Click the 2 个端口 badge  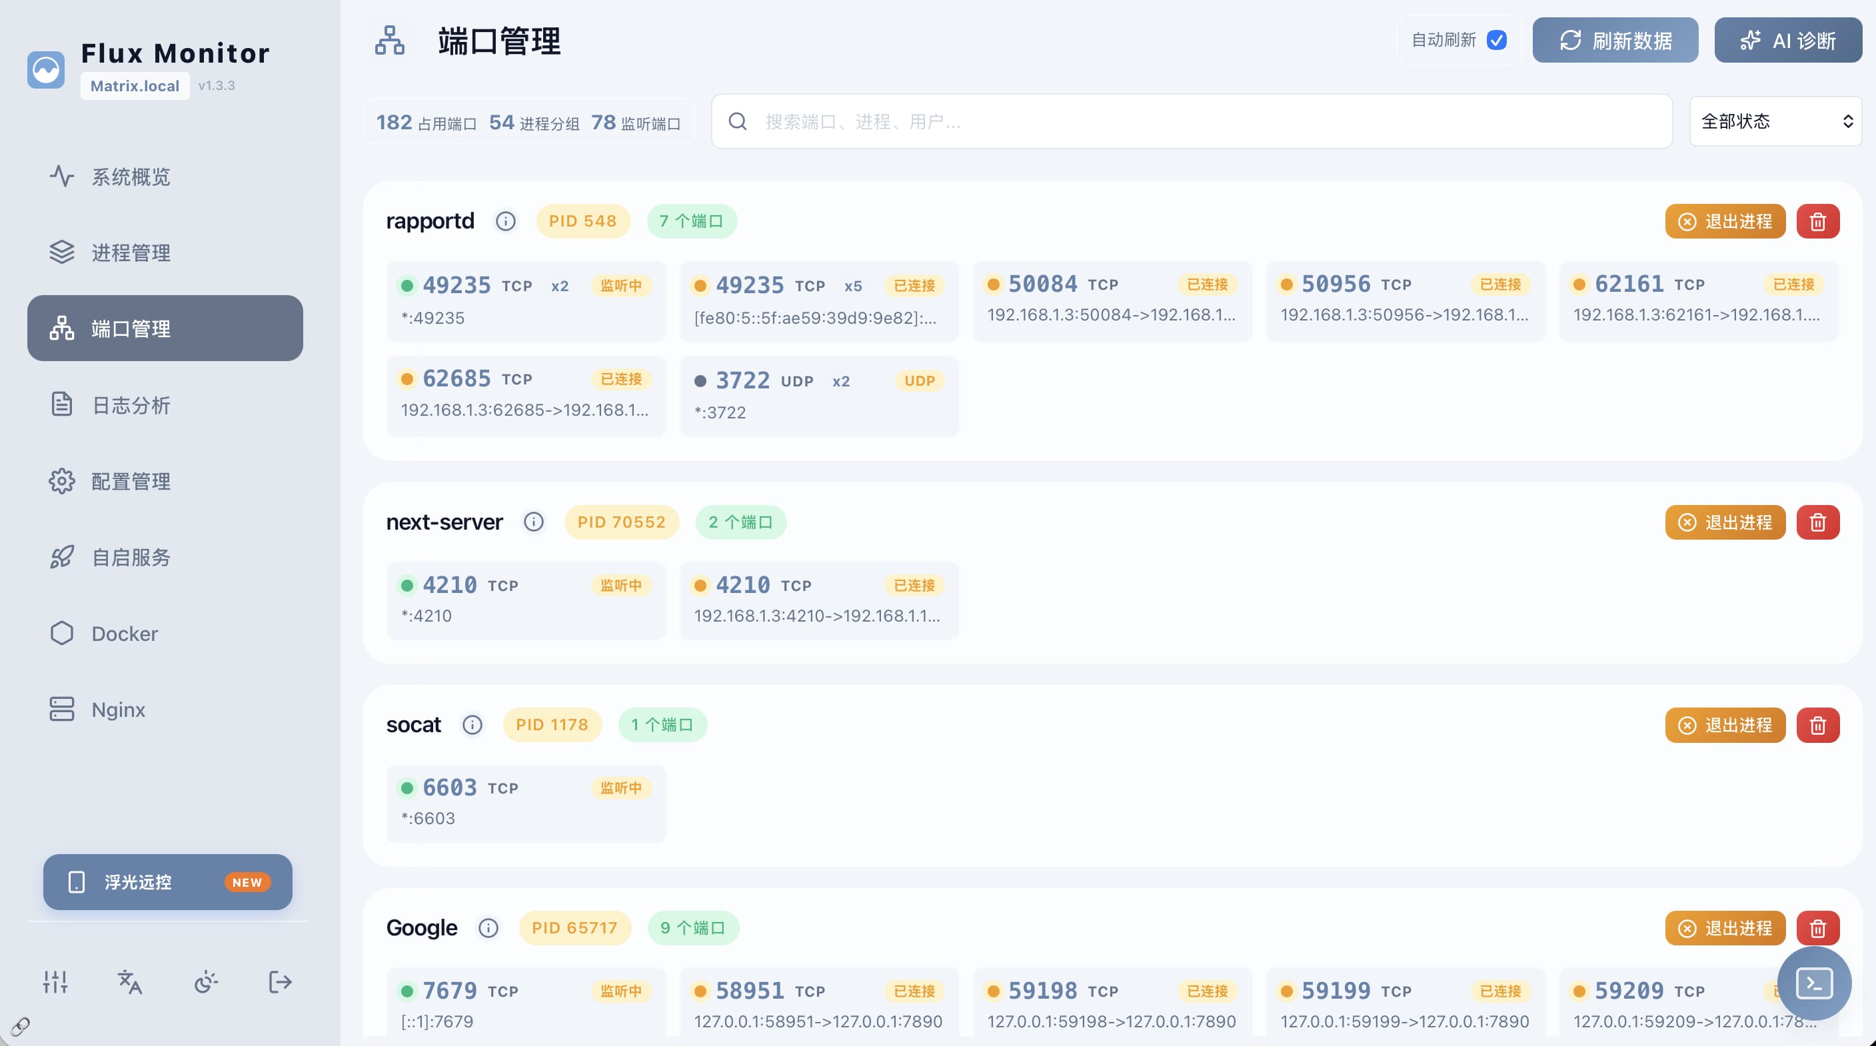click(x=740, y=522)
